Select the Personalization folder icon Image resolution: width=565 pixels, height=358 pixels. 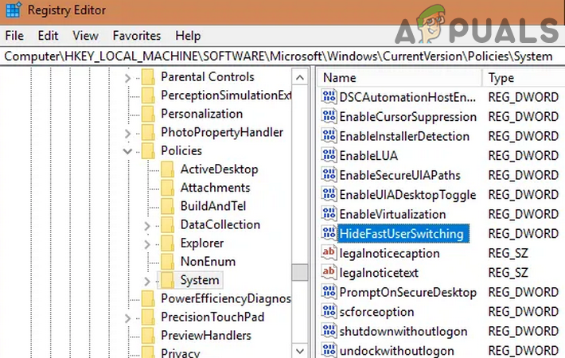(148, 114)
